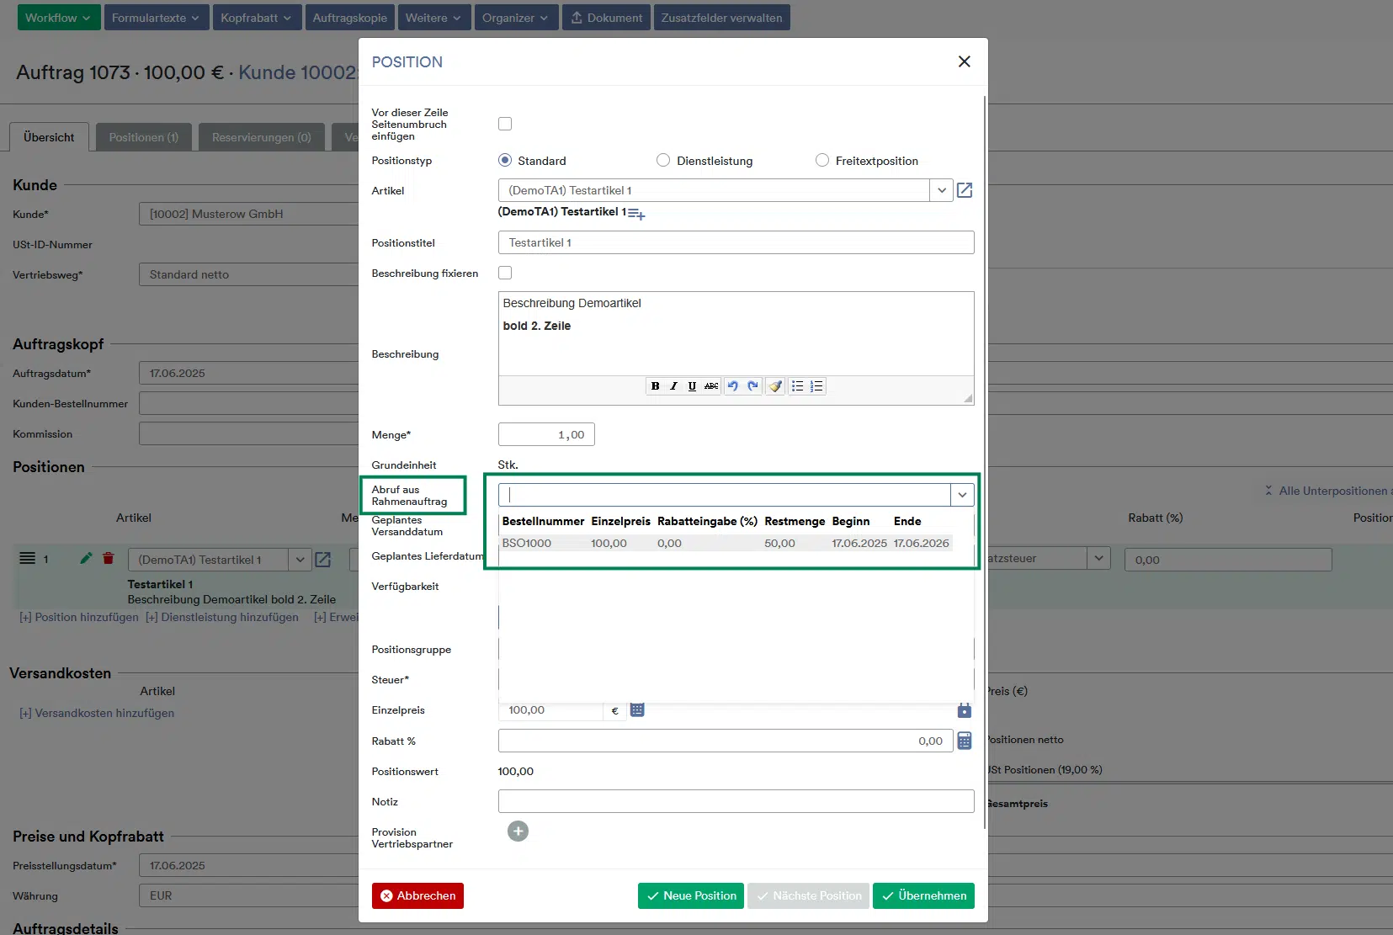The image size is (1393, 935).
Task: Open the calculator icon next to Rabatt %
Action: click(965, 741)
